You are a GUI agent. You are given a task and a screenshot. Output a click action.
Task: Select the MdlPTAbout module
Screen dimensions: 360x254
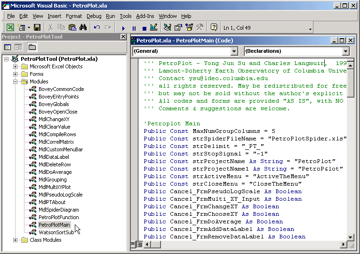pos(52,202)
